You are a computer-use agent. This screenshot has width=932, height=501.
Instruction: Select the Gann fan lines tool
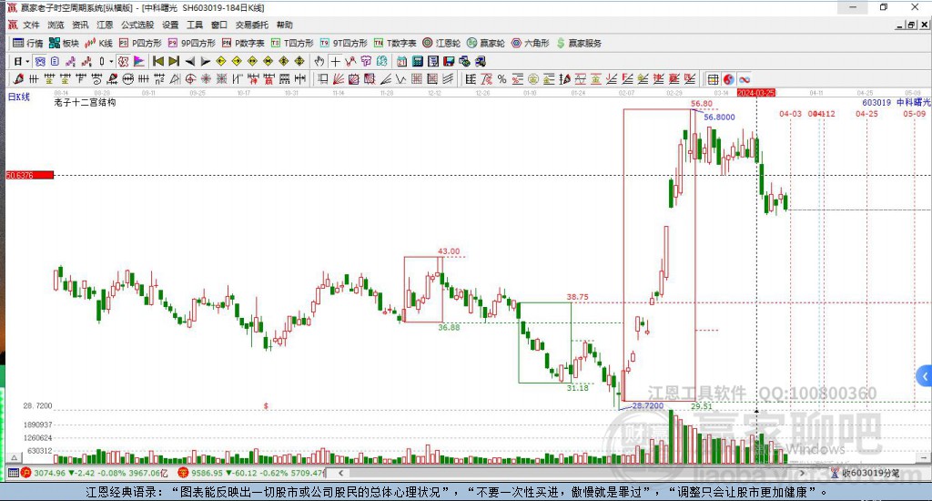(x=339, y=78)
